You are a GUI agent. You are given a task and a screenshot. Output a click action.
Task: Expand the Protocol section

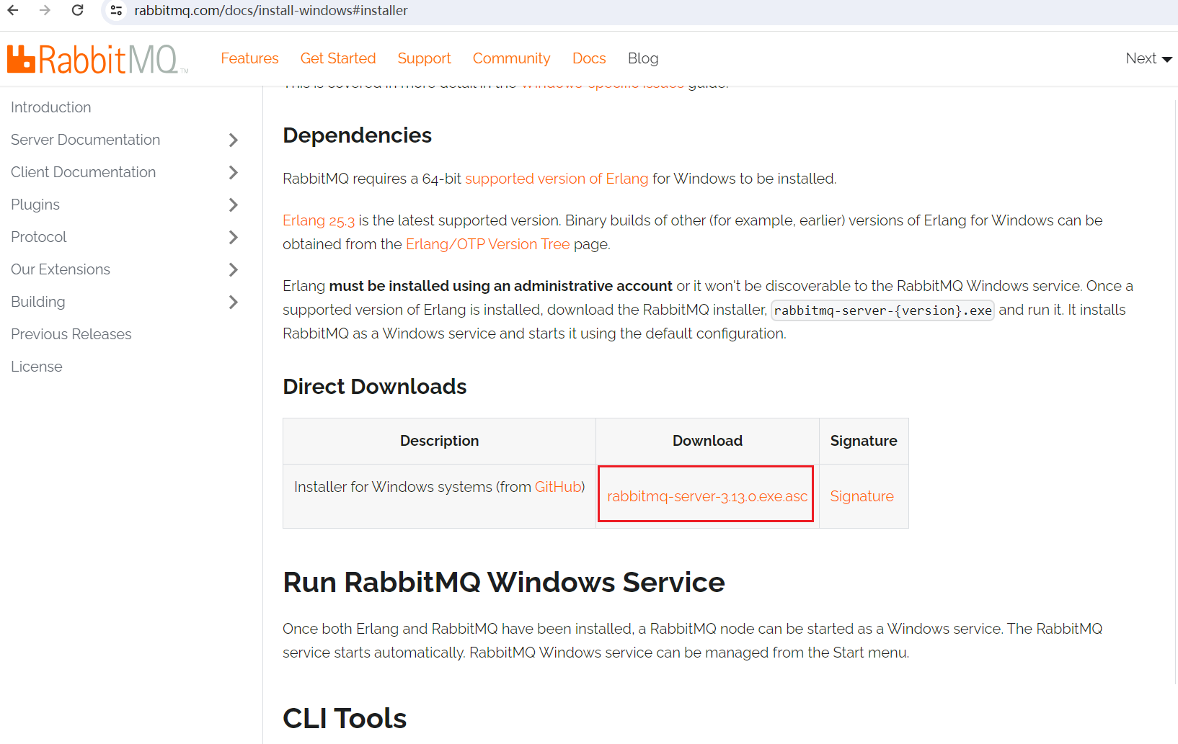pos(233,237)
